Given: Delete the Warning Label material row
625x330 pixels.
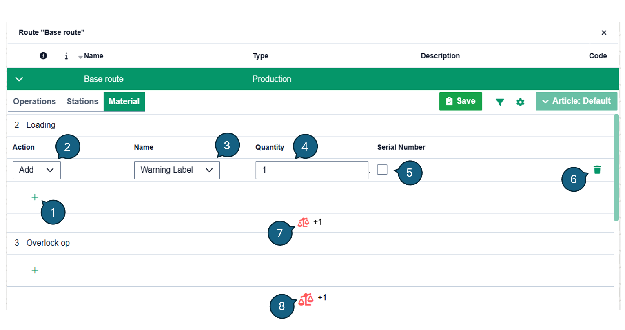Looking at the screenshot, I should point(597,170).
